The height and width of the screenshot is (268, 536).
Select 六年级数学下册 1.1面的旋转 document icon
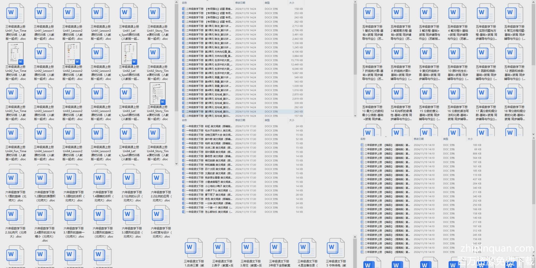coord(16,179)
